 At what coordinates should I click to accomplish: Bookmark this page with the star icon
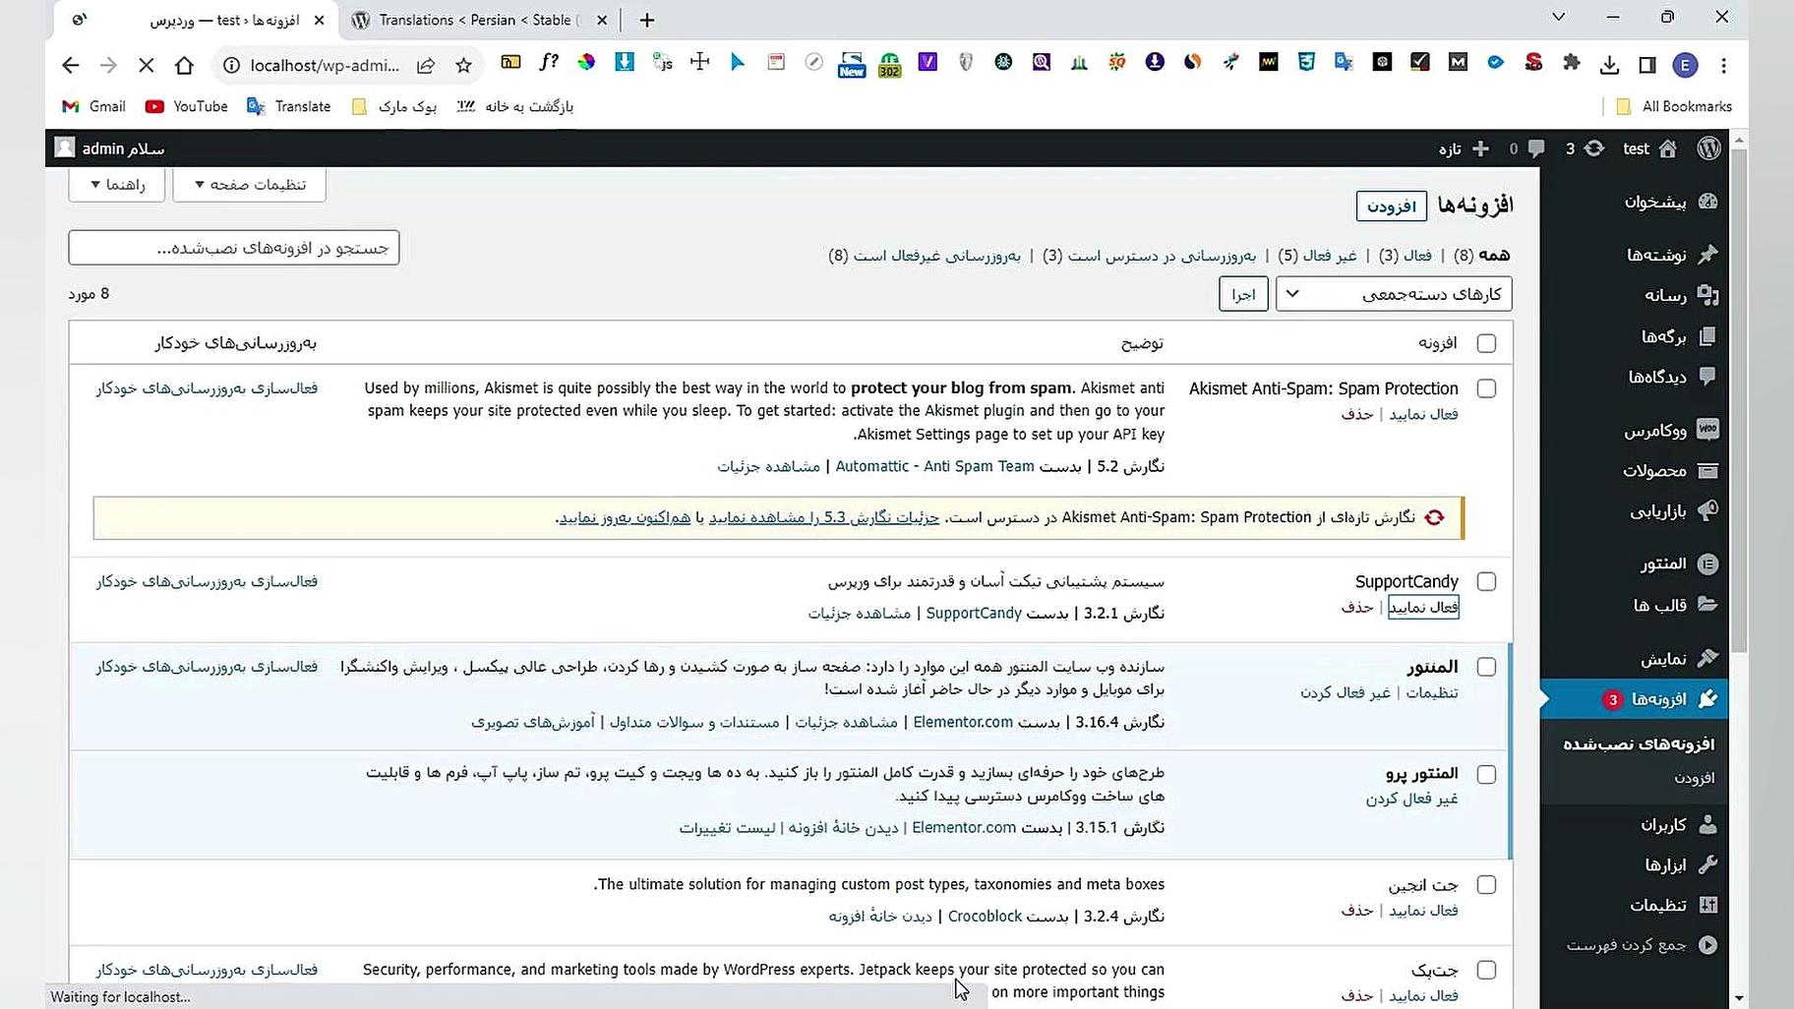coord(463,65)
